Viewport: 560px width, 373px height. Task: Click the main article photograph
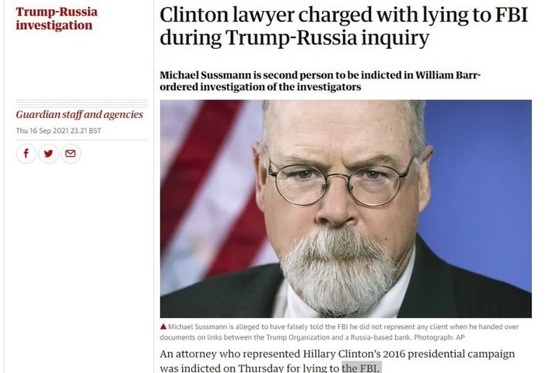tap(345, 208)
